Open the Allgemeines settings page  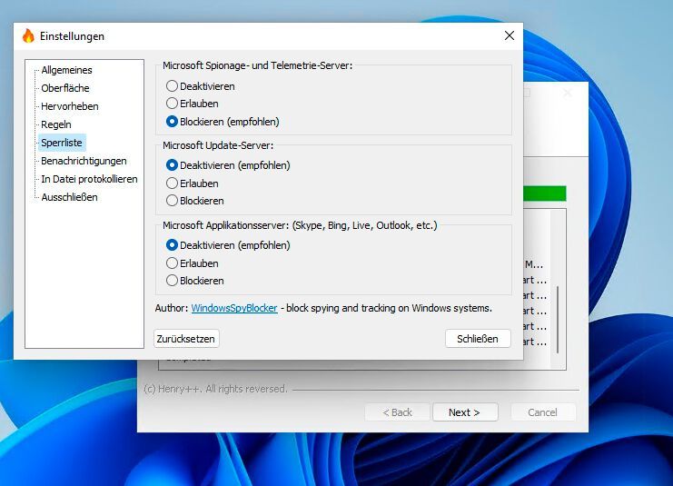pos(66,70)
